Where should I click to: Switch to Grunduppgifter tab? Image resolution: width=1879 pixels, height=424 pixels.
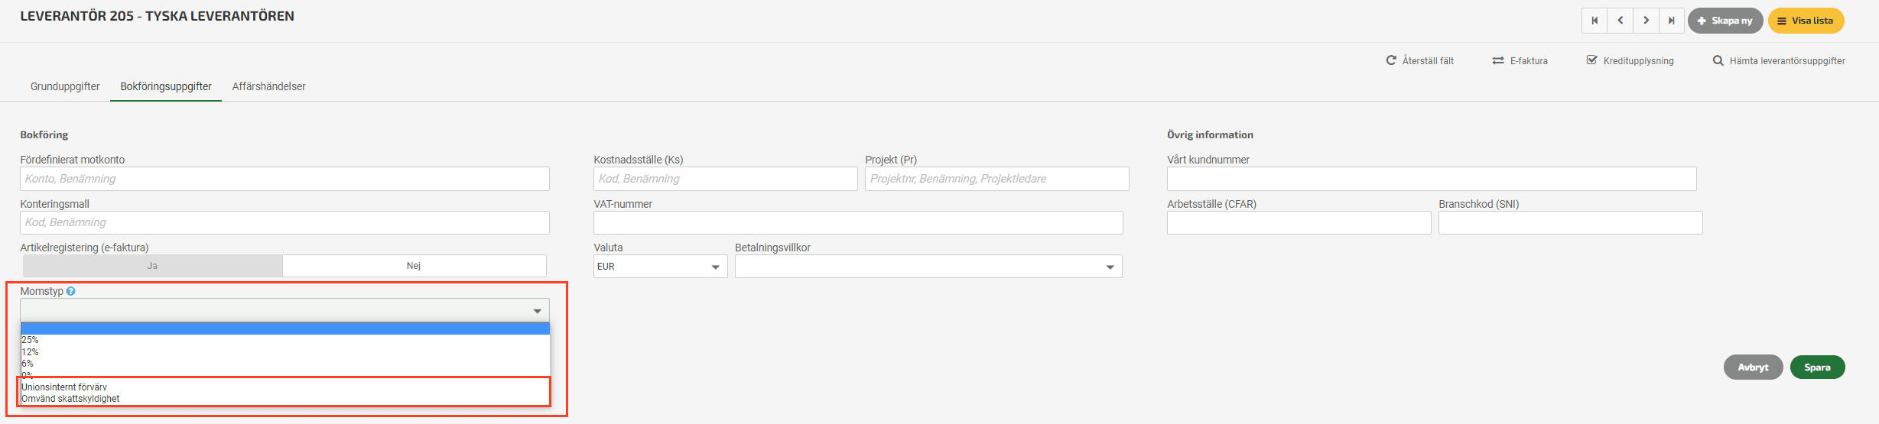pos(65,86)
